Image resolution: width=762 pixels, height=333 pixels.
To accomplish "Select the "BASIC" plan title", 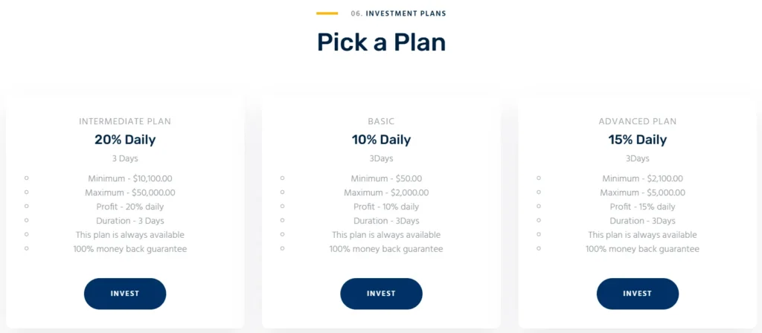I will [381, 121].
